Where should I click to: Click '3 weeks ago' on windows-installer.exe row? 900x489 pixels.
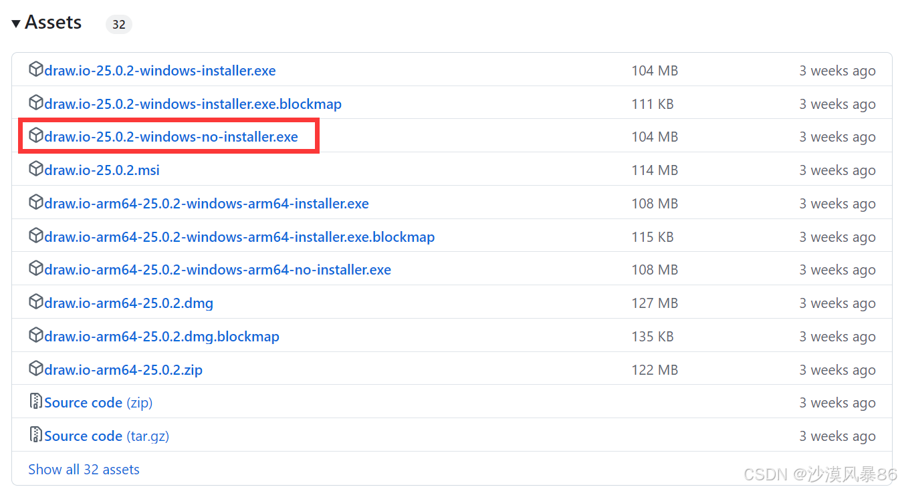(837, 71)
